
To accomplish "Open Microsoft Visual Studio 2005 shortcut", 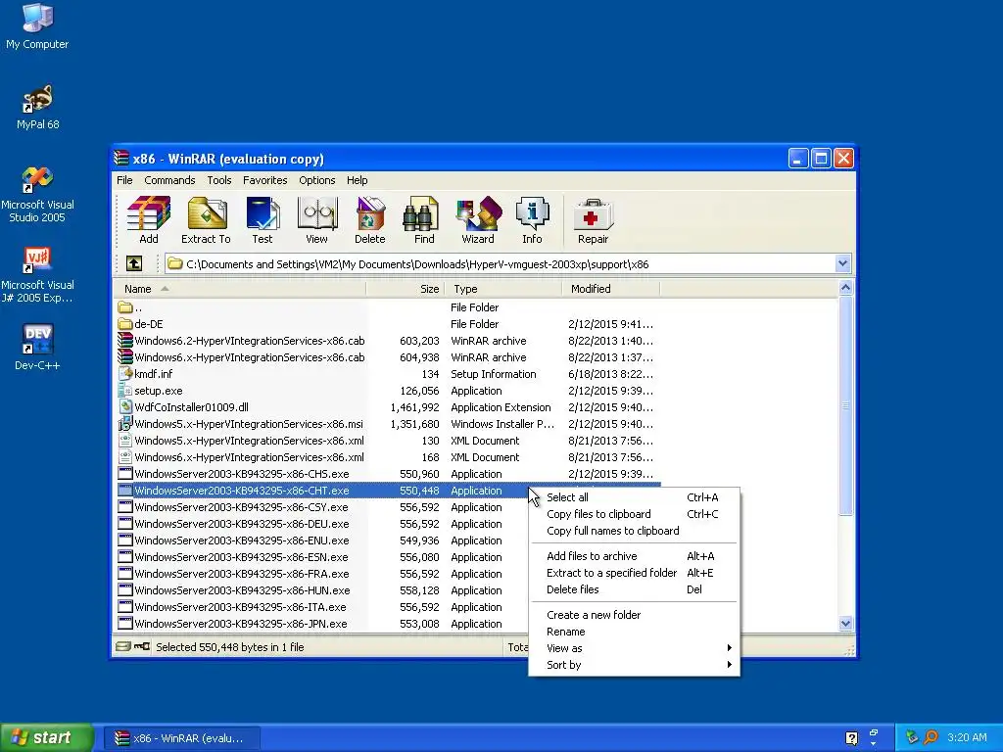I will pyautogui.click(x=37, y=195).
